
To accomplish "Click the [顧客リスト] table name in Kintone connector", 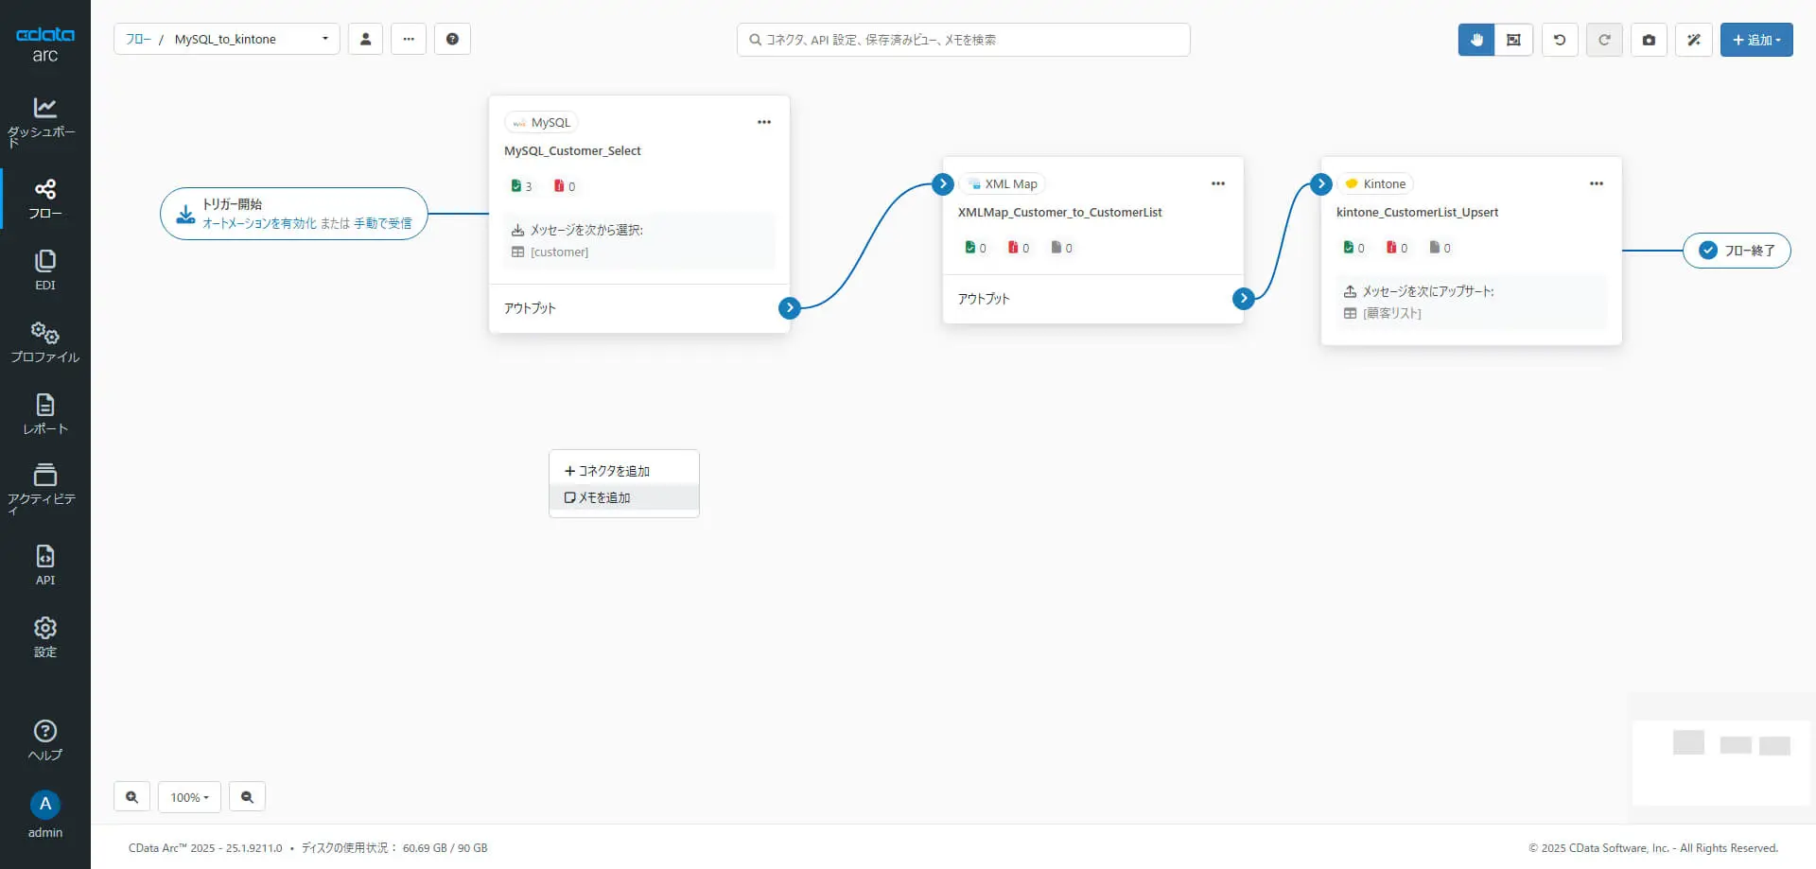I will pyautogui.click(x=1391, y=313).
